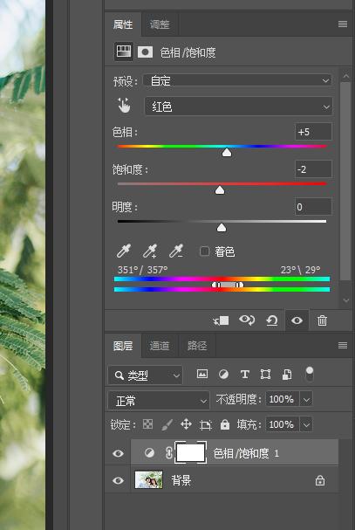
Task: Open the 正常 blend mode dropdown
Action: (x=159, y=402)
